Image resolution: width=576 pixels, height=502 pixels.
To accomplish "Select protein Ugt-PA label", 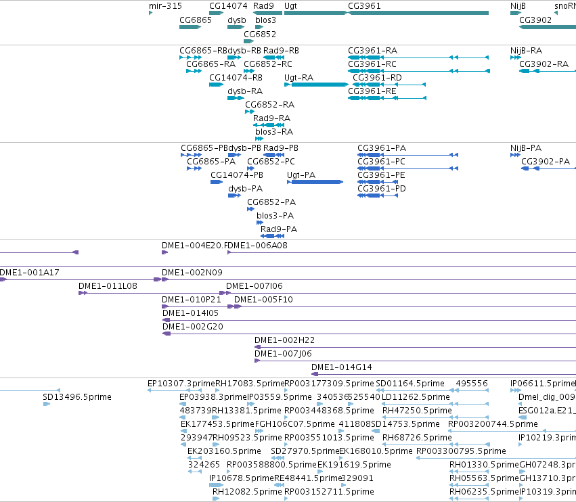I will (x=301, y=175).
